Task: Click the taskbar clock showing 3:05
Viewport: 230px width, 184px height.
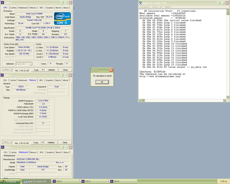Action: [x=224, y=181]
